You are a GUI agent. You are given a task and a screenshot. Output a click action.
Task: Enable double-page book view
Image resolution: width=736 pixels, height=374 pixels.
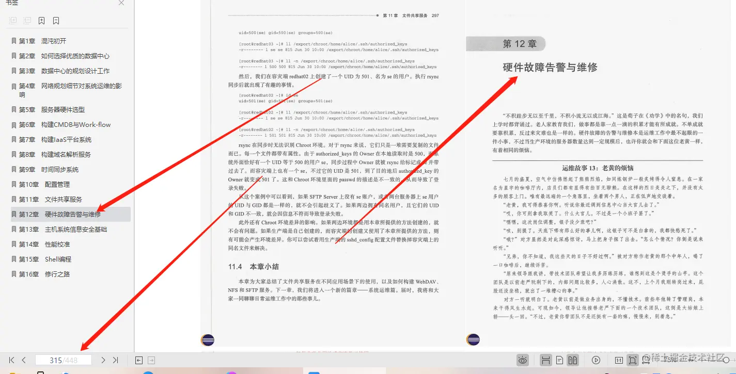pyautogui.click(x=574, y=360)
